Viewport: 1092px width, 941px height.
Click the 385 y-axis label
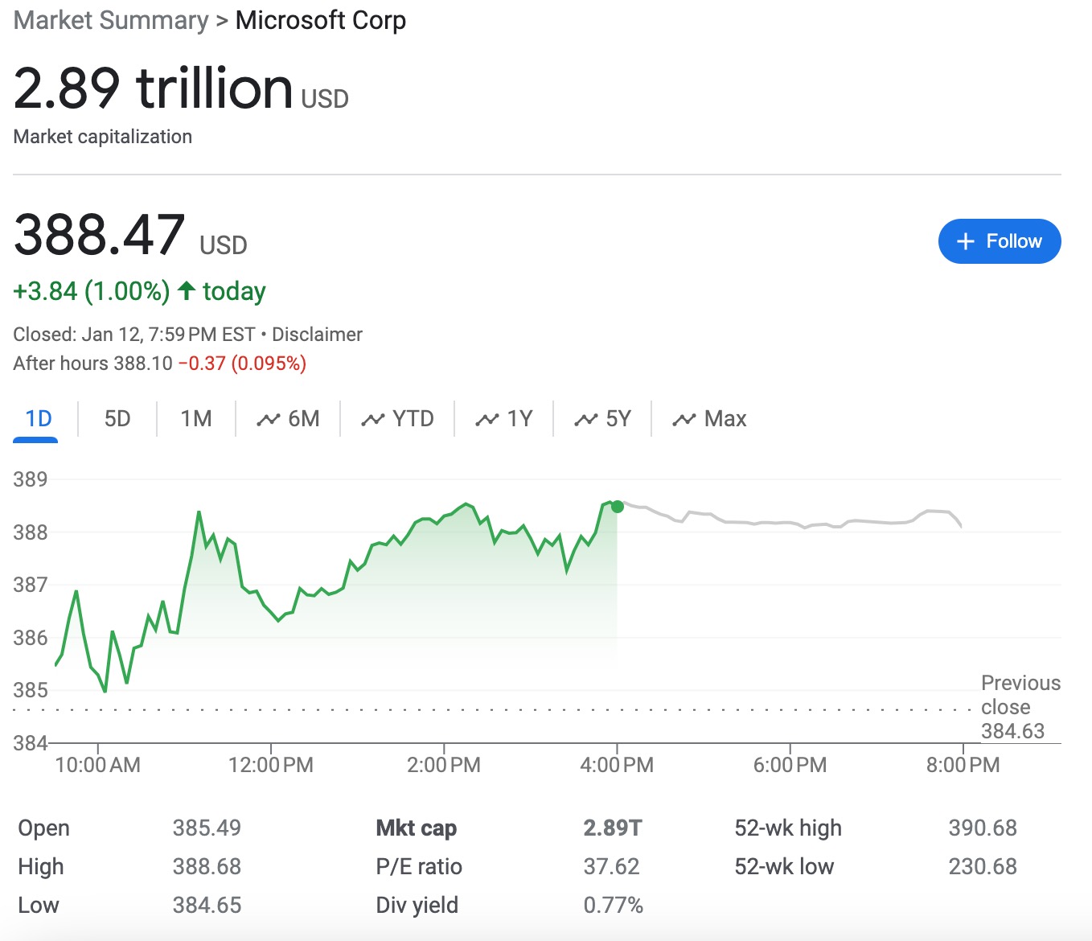pyautogui.click(x=31, y=690)
